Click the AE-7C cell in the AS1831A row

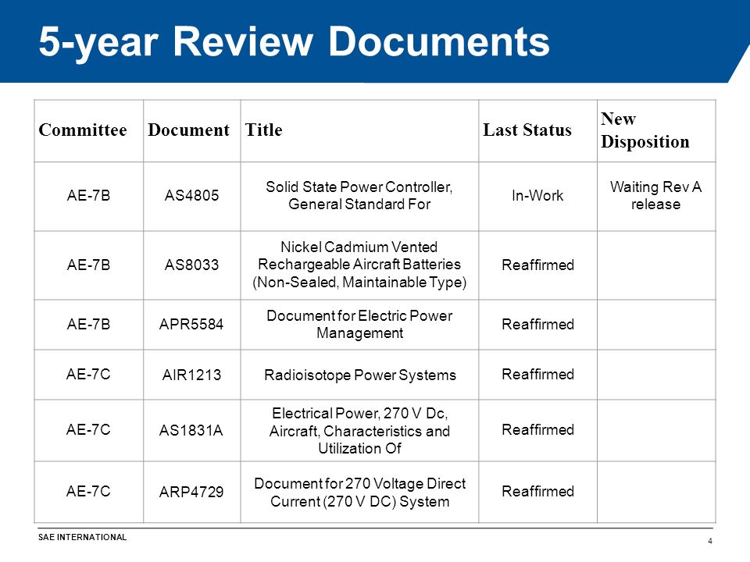click(x=88, y=429)
